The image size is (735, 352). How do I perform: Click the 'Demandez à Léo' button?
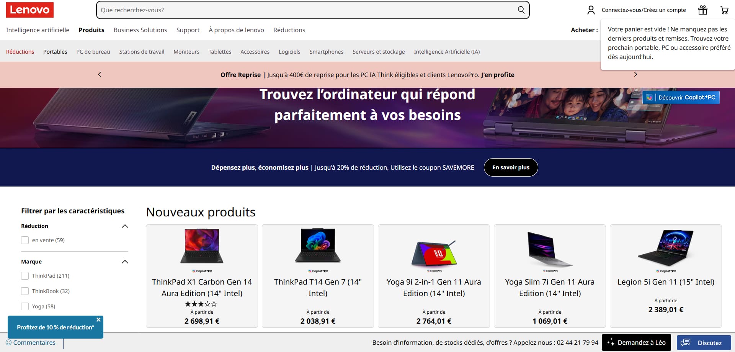click(636, 342)
